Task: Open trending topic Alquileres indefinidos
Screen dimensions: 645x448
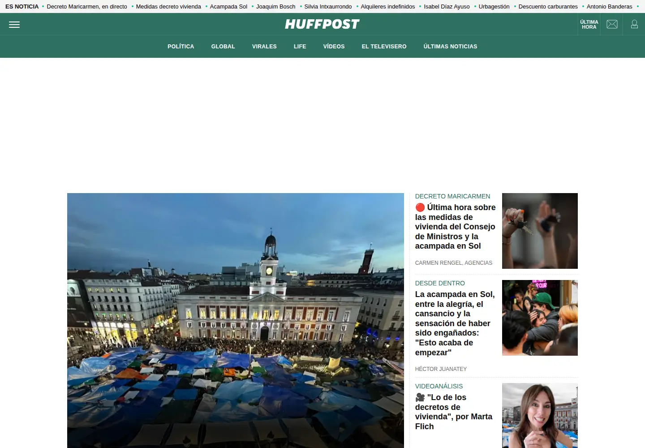Action: [388, 7]
